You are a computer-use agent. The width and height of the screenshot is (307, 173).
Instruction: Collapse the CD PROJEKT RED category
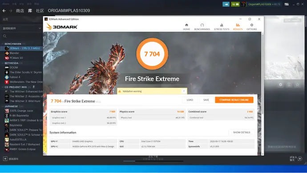pyautogui.click(x=3, y=87)
